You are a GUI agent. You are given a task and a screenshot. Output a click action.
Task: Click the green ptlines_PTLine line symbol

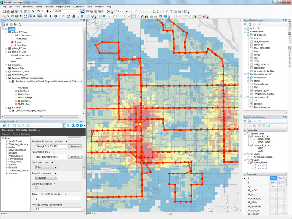coord(12,55)
